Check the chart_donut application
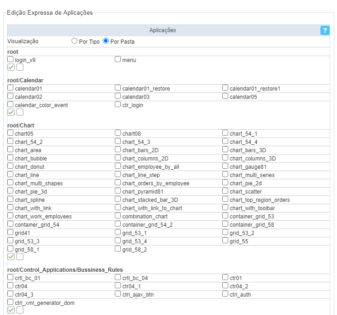The width and height of the screenshot is (337, 315). click(11, 166)
